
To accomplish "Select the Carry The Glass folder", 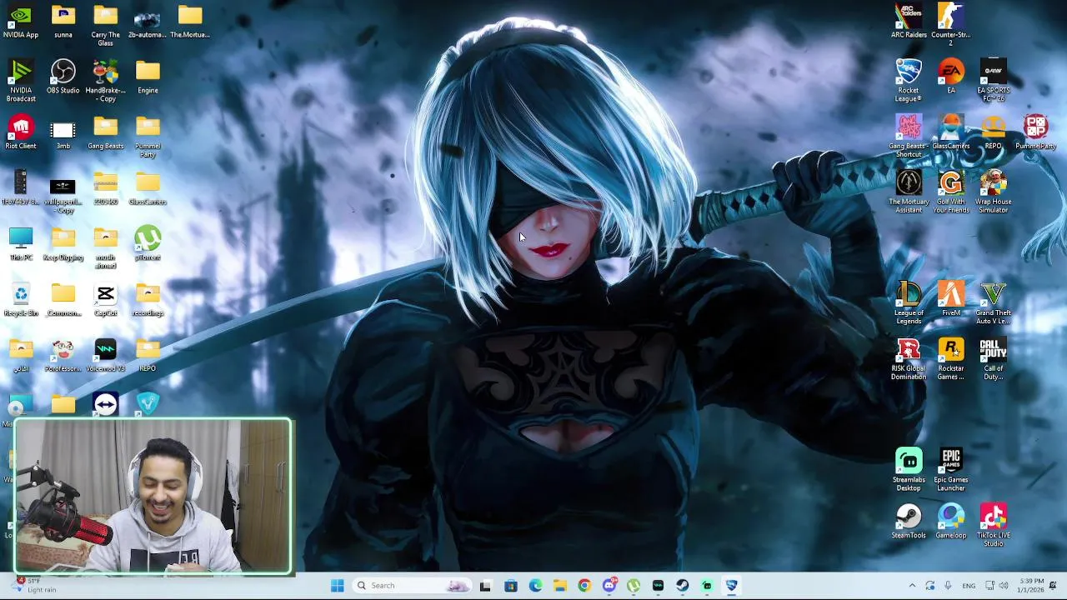I will click(x=106, y=25).
